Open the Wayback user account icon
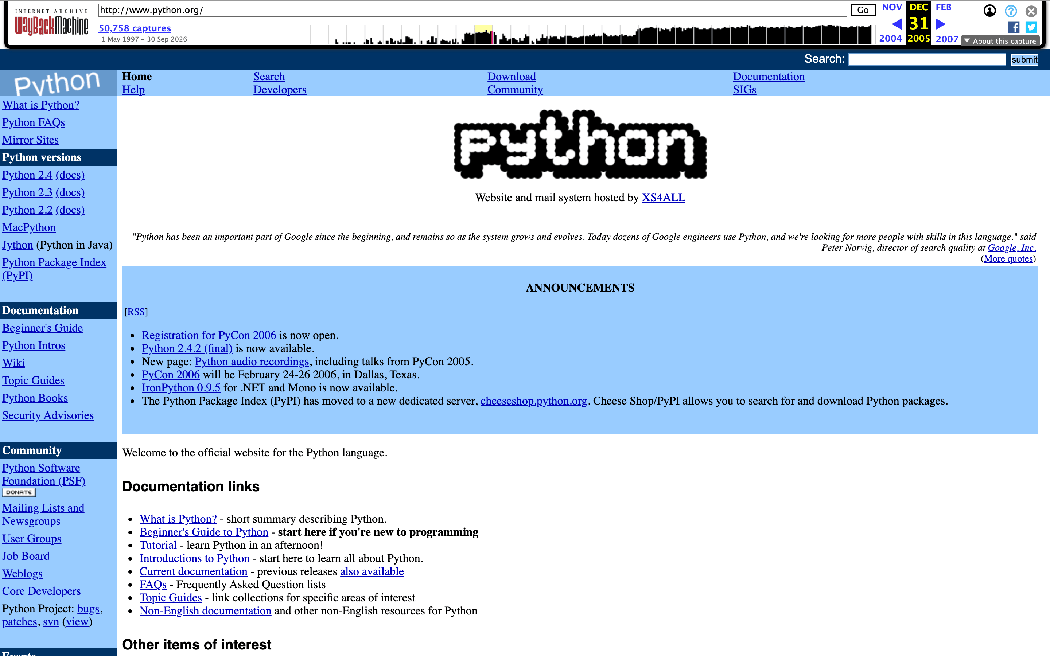This screenshot has width=1050, height=656. click(990, 11)
